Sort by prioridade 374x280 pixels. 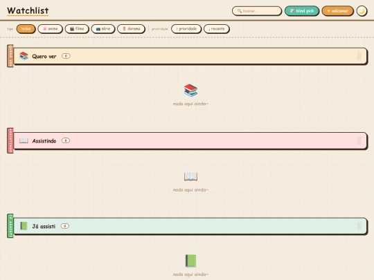point(186,29)
